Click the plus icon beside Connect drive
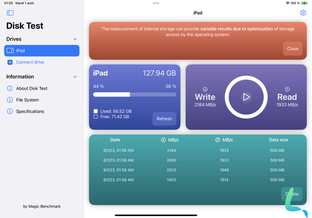 [x=10, y=62]
